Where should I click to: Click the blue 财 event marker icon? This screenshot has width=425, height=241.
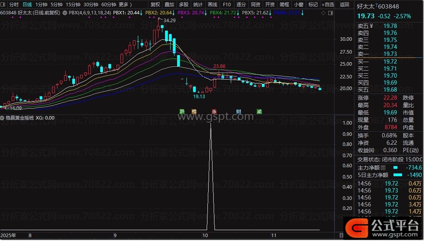pyautogui.click(x=239, y=111)
